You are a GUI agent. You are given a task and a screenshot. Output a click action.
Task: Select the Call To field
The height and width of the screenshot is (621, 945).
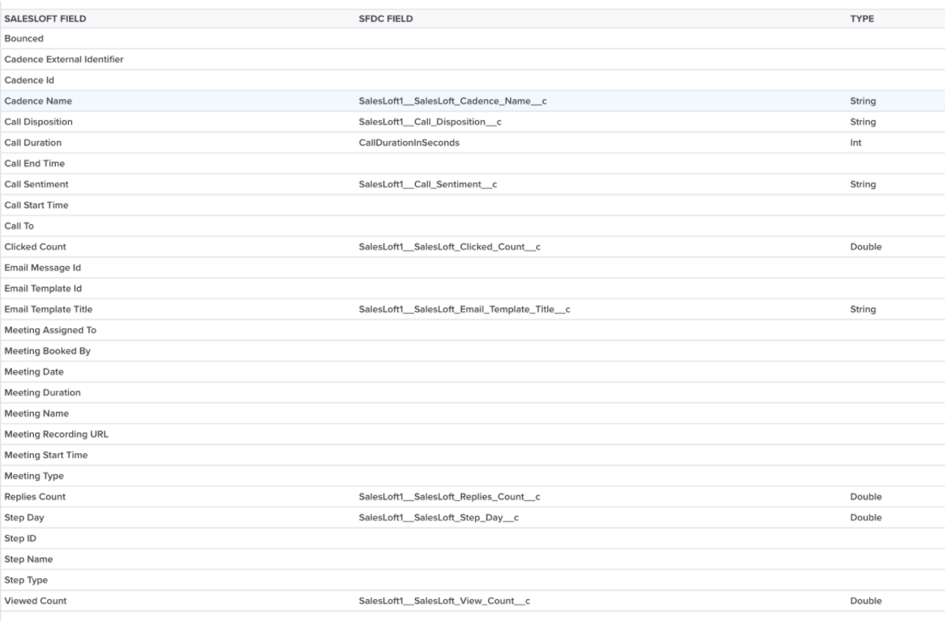[19, 226]
